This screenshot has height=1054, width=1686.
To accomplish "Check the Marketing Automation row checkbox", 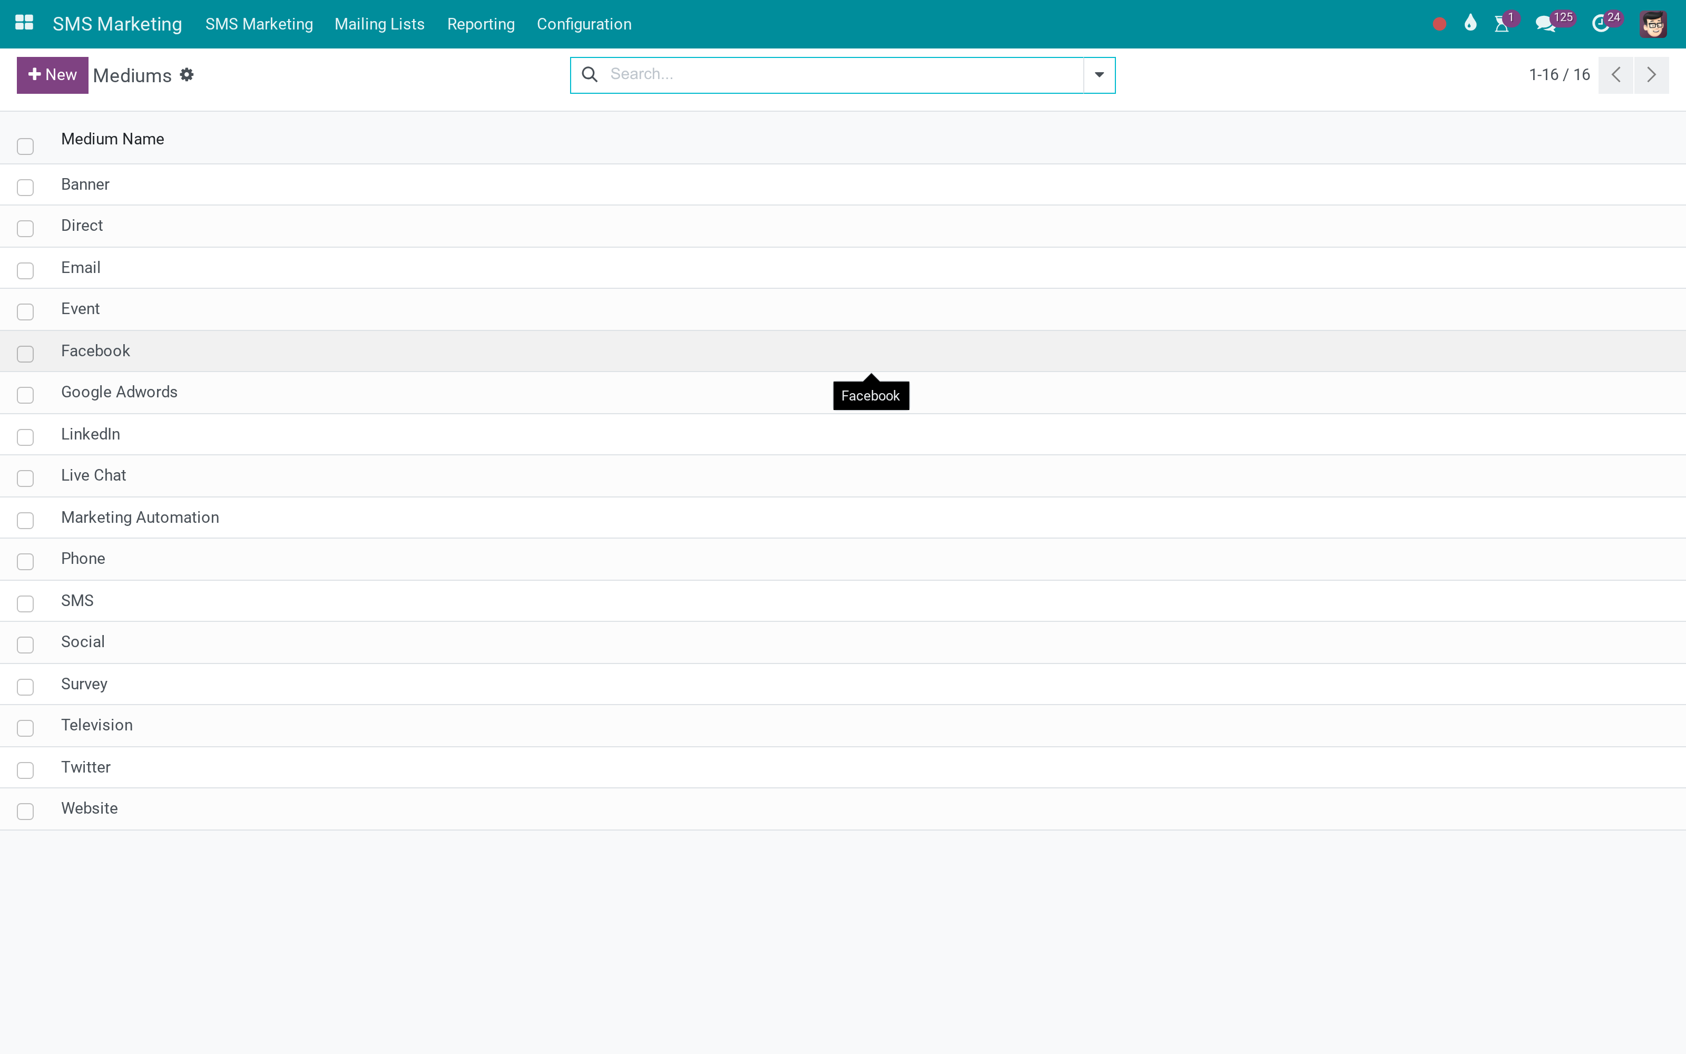I will pos(25,521).
